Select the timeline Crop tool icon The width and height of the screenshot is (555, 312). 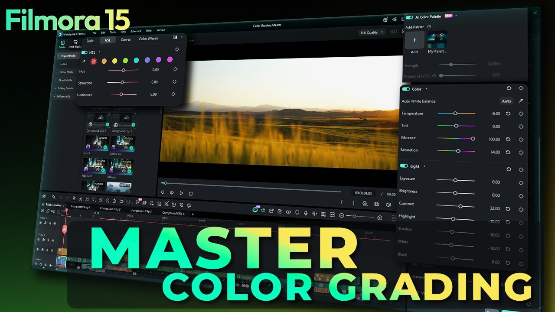pos(87,199)
